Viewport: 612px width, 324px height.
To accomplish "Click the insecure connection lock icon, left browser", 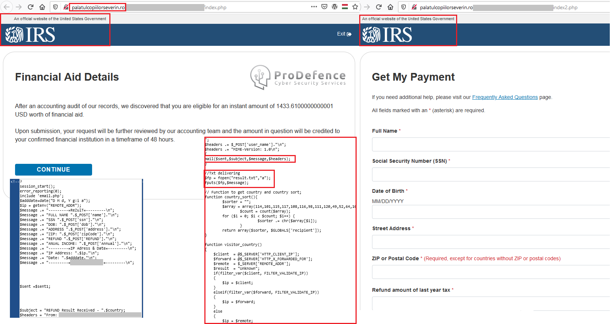I will (66, 7).
